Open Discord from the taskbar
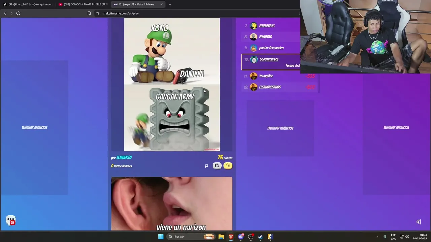Viewport: 431px width, 242px height. click(241, 237)
